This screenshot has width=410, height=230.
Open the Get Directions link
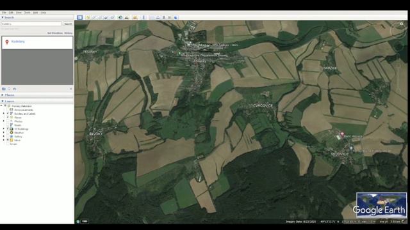[x=55, y=33]
